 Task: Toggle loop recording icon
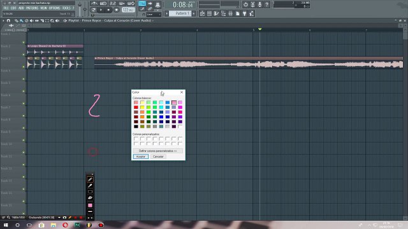coord(131,3)
